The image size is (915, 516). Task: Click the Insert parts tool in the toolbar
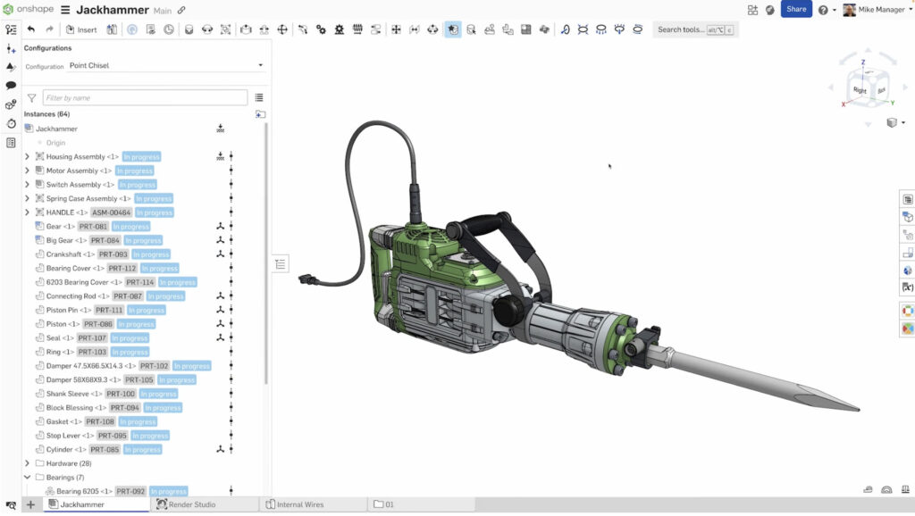tap(79, 29)
